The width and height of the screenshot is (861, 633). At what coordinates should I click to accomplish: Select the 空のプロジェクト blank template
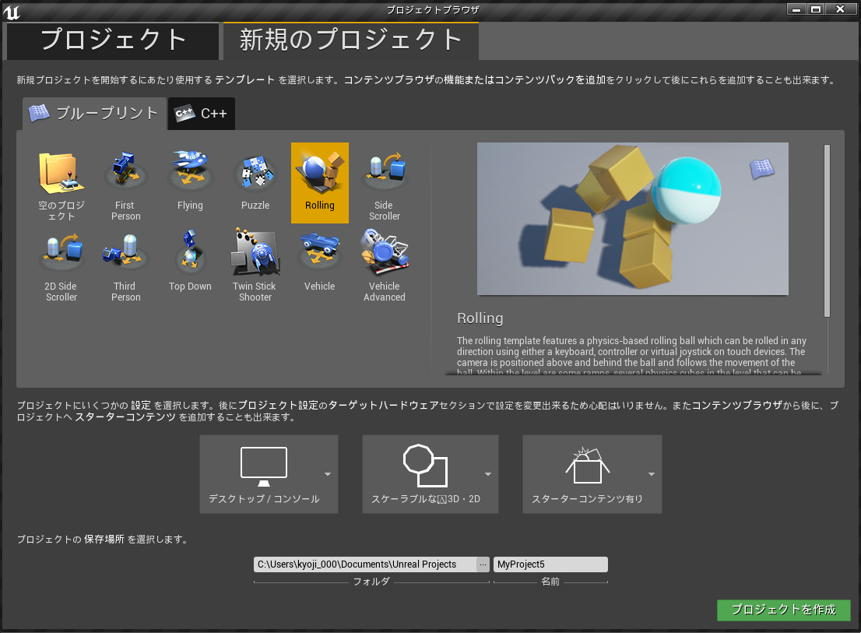61,172
